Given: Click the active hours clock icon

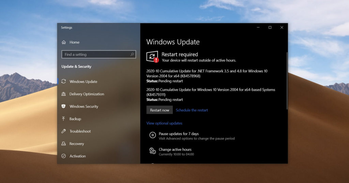Looking at the screenshot, I should click(x=152, y=151).
